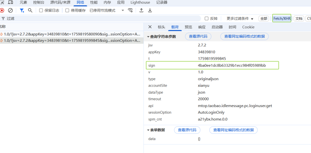The width and height of the screenshot is (311, 153).
Task: Open Cookie tab in request details
Action: click(x=248, y=27)
